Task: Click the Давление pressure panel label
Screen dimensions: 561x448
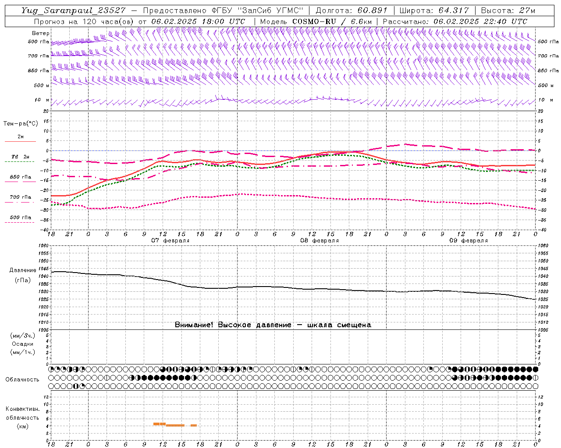Action: (22, 270)
